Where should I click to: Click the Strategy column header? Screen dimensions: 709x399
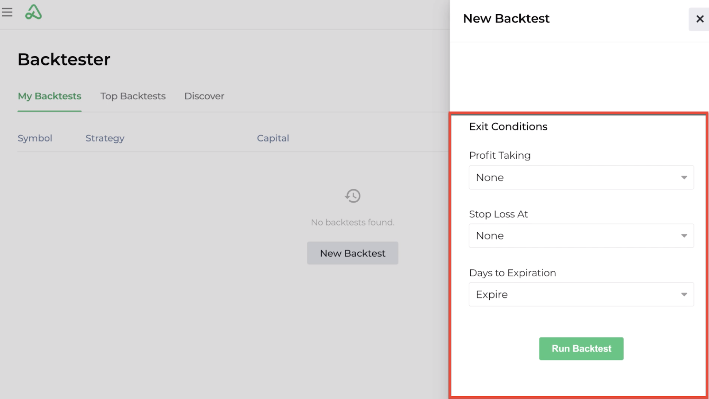tap(105, 138)
